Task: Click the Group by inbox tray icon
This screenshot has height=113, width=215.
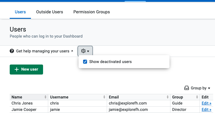Action: (x=186, y=88)
